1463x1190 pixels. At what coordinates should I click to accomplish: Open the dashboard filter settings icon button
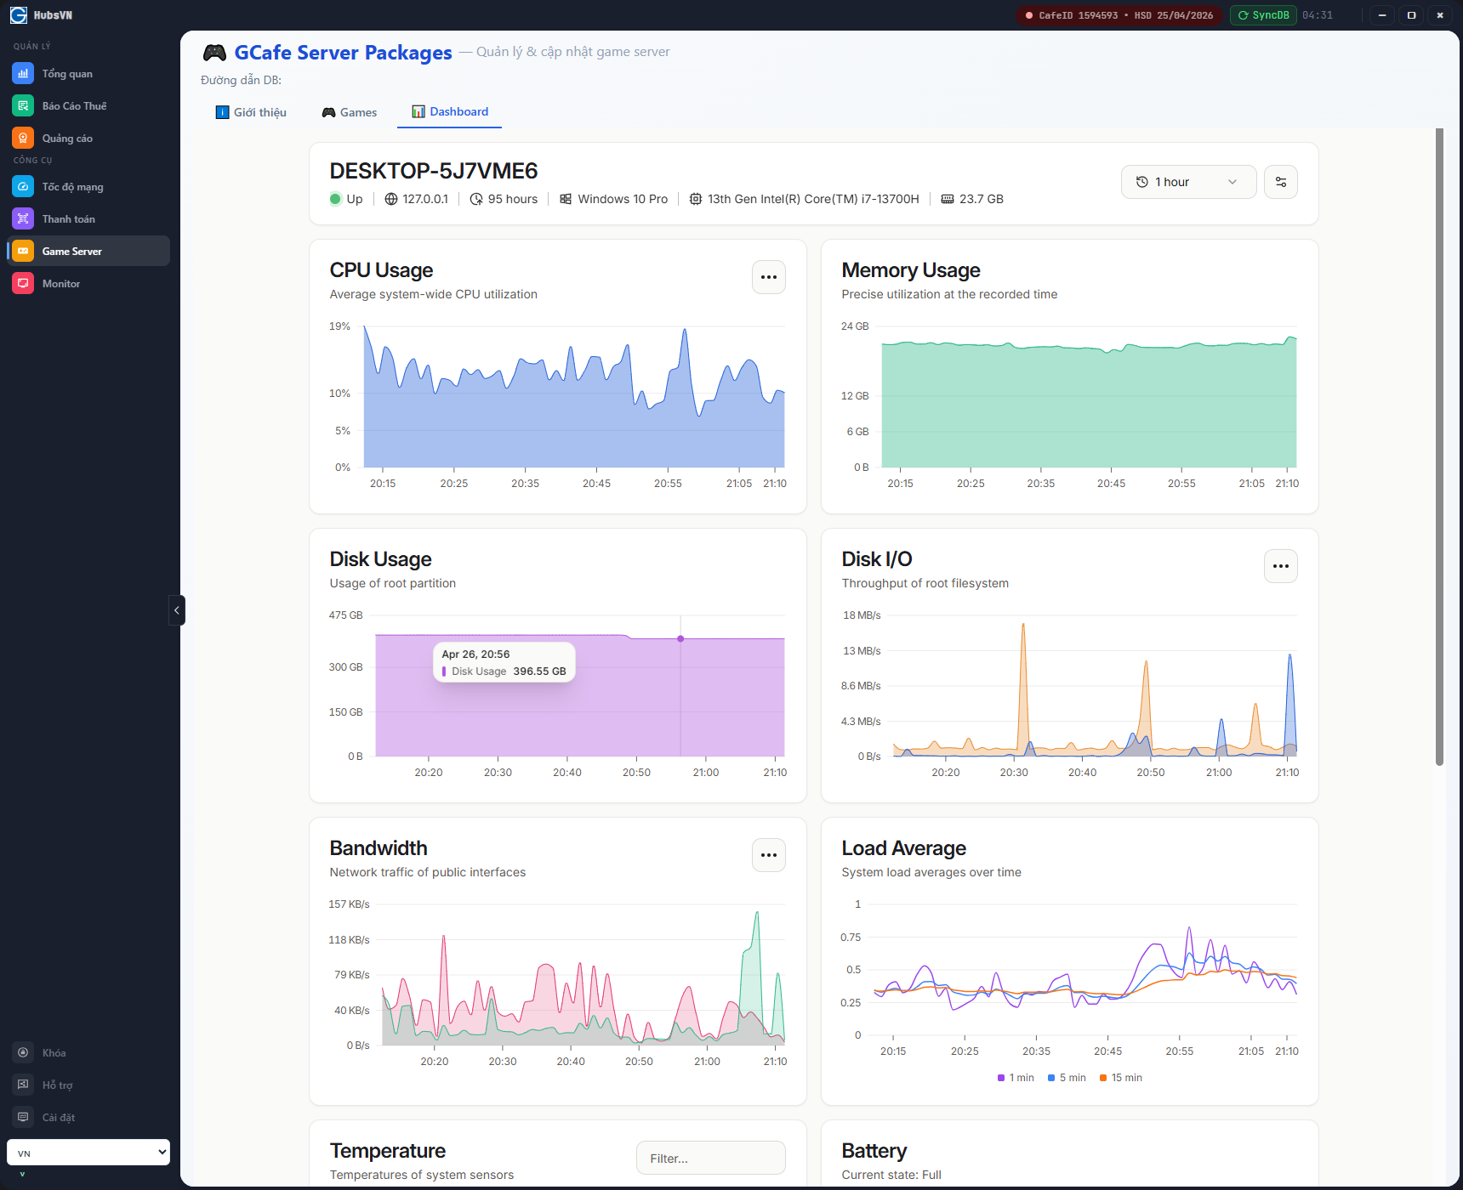(x=1280, y=182)
